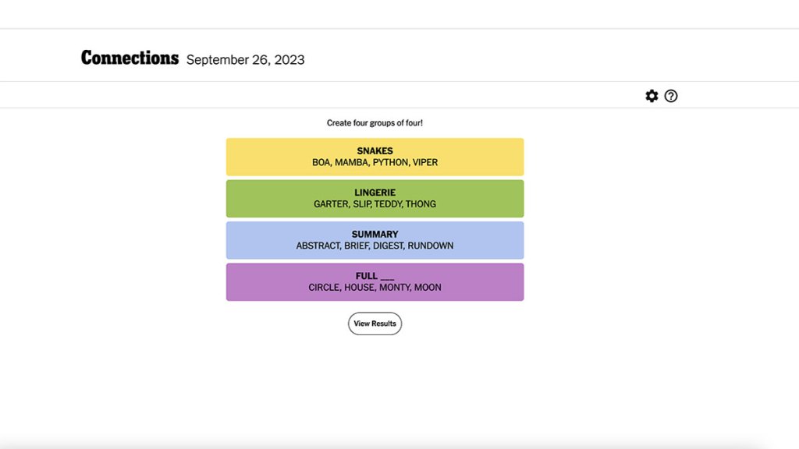Click the View Results button

pyautogui.click(x=375, y=323)
